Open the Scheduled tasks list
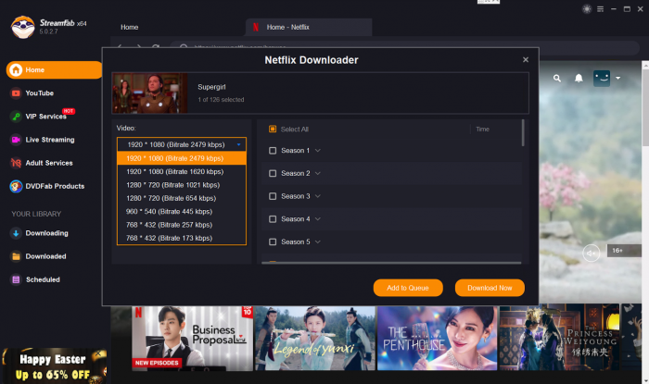The width and height of the screenshot is (649, 384). point(43,279)
